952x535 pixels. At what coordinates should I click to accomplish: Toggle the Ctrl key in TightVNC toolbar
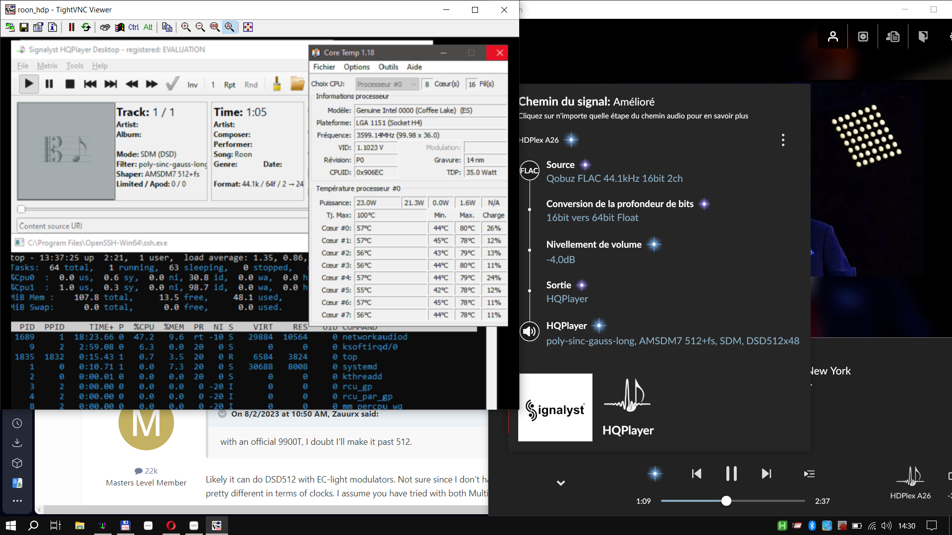point(133,27)
